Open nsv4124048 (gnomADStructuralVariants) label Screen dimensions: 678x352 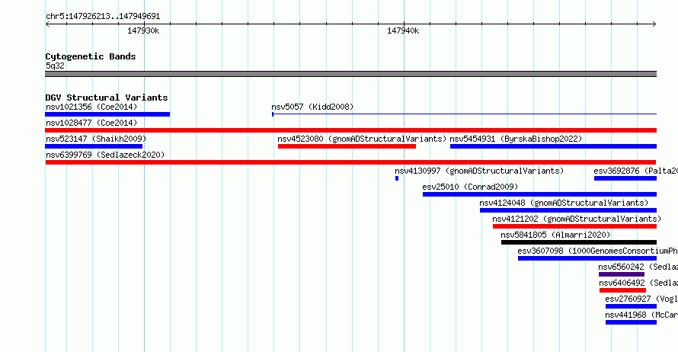pos(564,203)
